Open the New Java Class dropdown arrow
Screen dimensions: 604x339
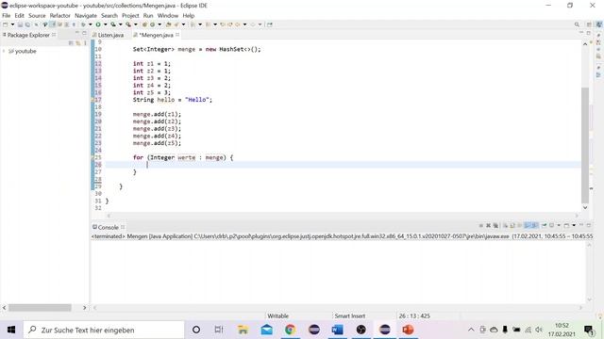tap(159, 24)
